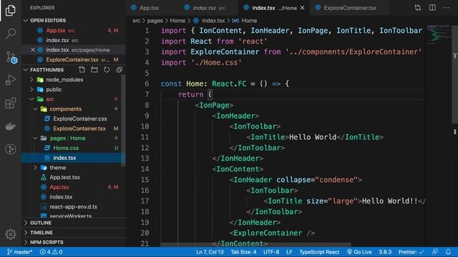Select index.tsx under pages / Home
The image size is (458, 257).
click(x=72, y=158)
